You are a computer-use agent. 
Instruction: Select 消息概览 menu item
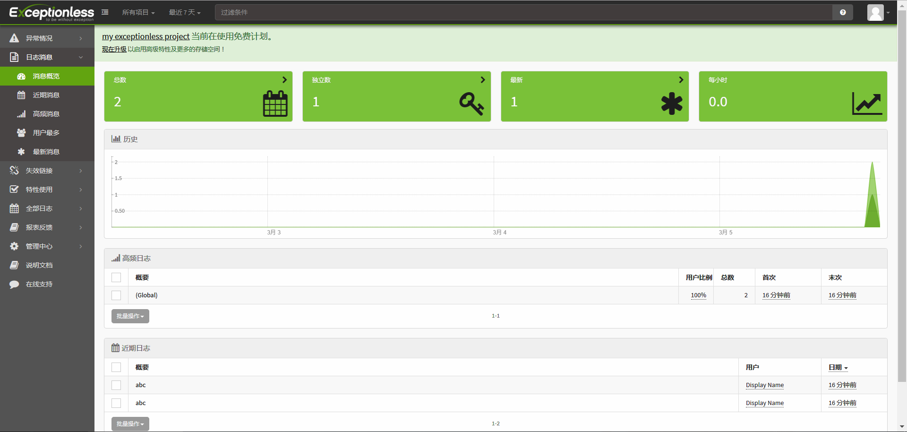pyautogui.click(x=47, y=76)
